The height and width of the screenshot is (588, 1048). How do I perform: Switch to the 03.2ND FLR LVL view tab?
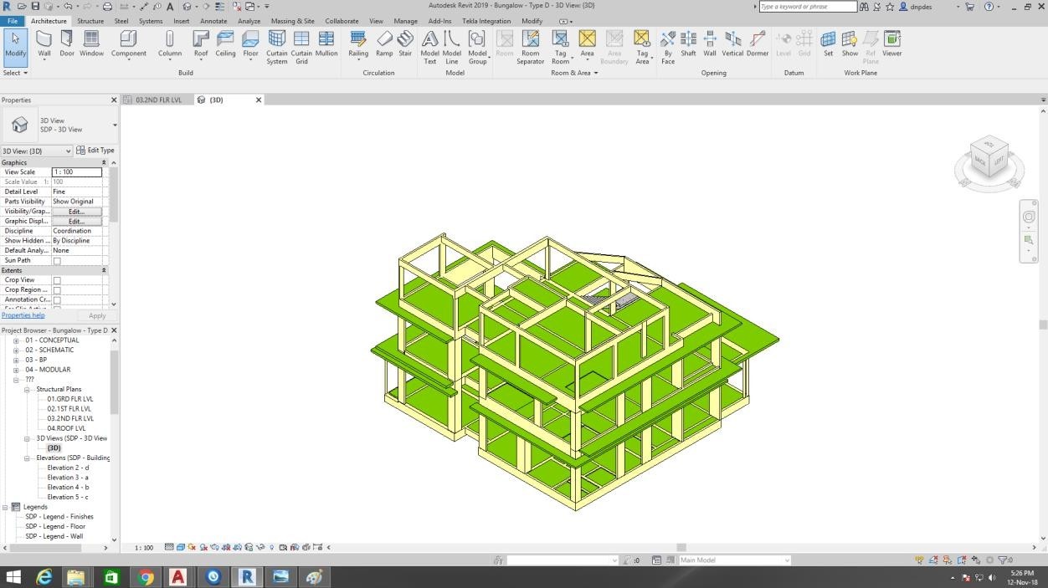click(x=157, y=100)
